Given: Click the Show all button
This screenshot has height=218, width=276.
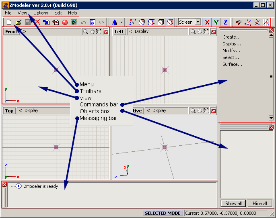Looking at the screenshot, I should [x=233, y=204].
